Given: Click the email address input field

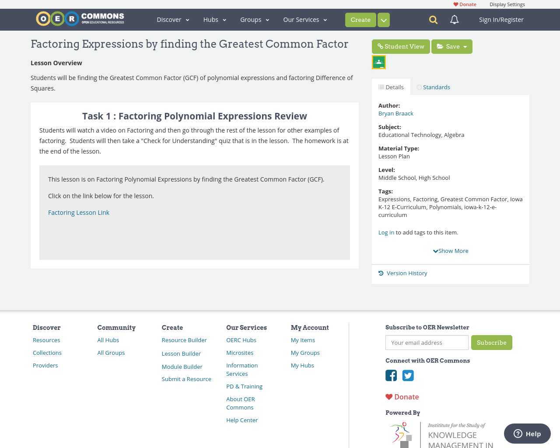Looking at the screenshot, I should [x=427, y=343].
